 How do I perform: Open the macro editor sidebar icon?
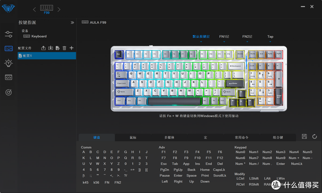(x=8, y=77)
